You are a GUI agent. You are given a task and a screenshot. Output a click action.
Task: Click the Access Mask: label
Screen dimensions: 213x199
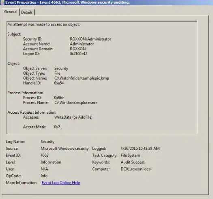point(34,127)
